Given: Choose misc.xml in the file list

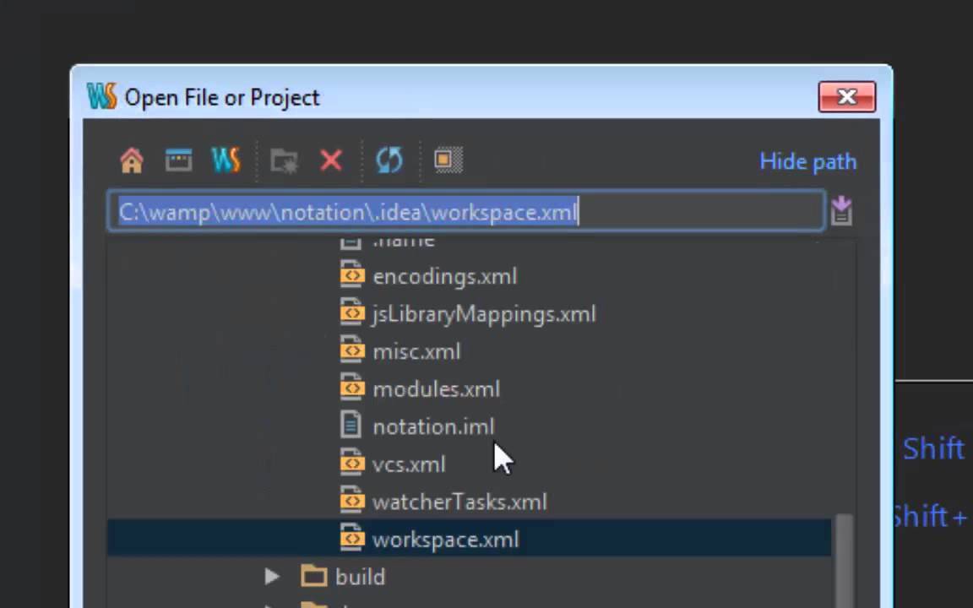Looking at the screenshot, I should coord(416,352).
